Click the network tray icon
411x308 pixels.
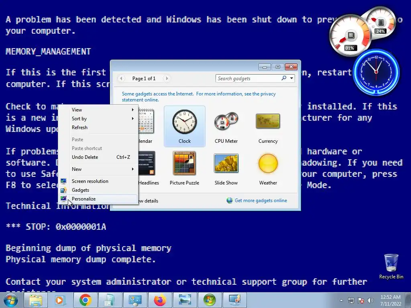pos(351,300)
